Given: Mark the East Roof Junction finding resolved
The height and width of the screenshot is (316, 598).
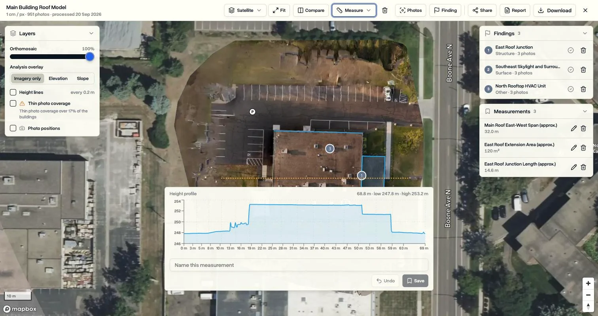Looking at the screenshot, I should (x=570, y=50).
